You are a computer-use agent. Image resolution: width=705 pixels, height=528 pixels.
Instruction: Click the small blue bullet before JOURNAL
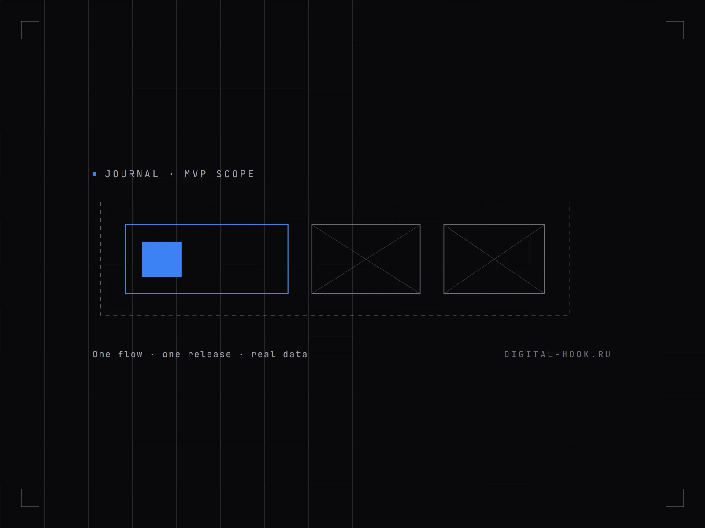94,174
